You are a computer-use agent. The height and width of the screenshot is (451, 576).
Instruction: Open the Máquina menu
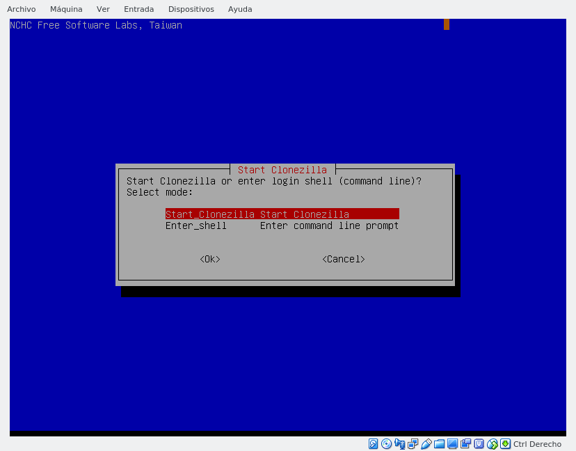[66, 9]
